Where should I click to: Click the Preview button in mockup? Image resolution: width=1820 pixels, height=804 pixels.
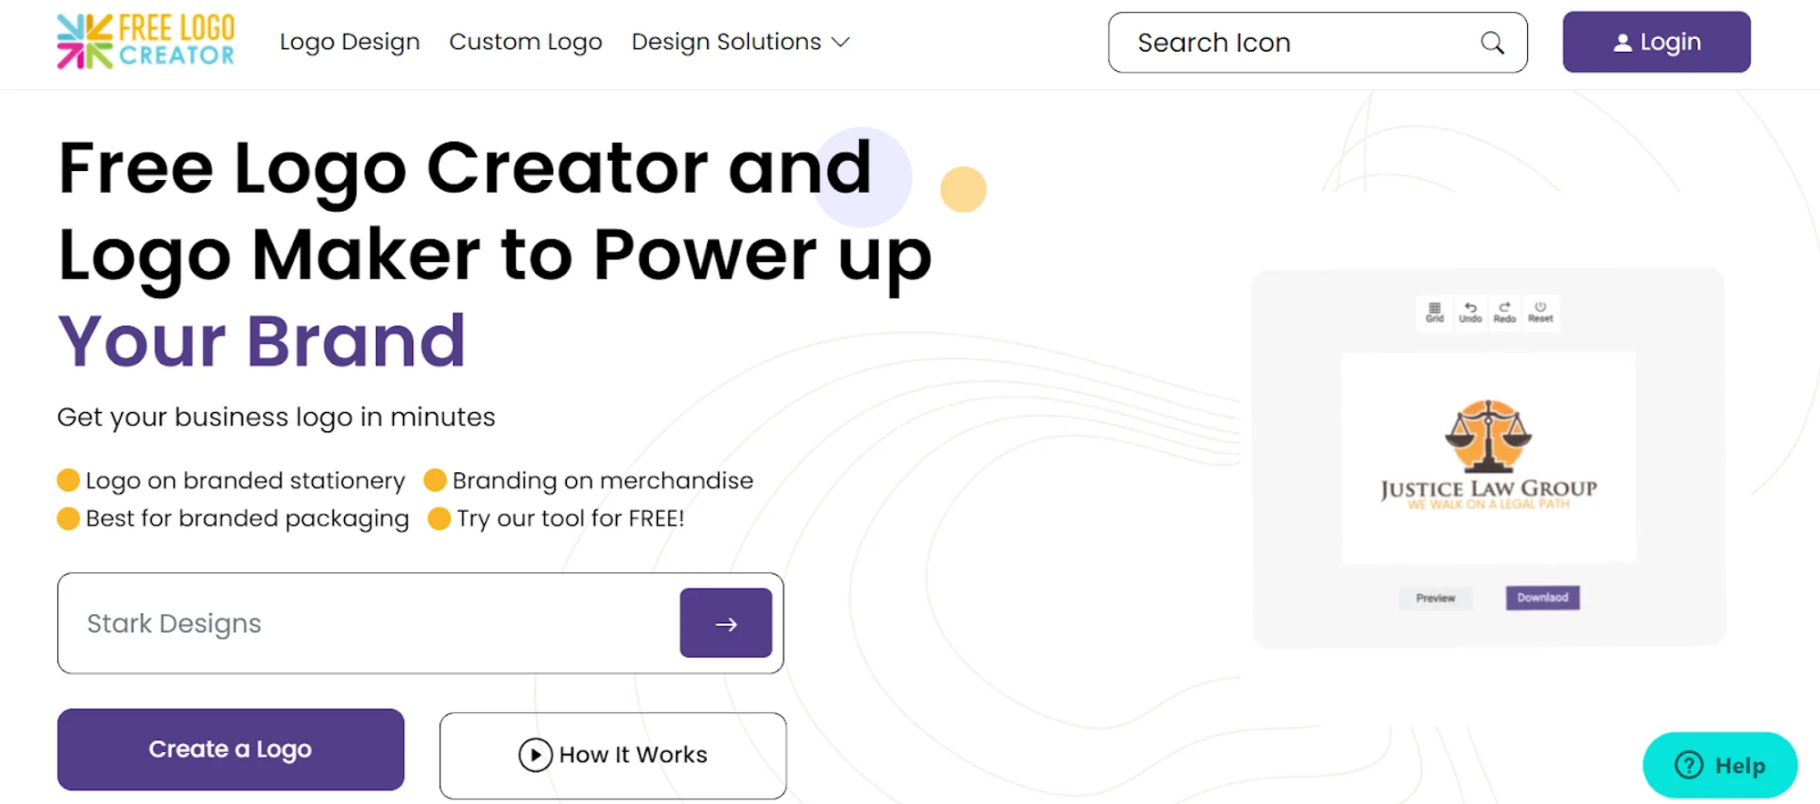pos(1435,598)
